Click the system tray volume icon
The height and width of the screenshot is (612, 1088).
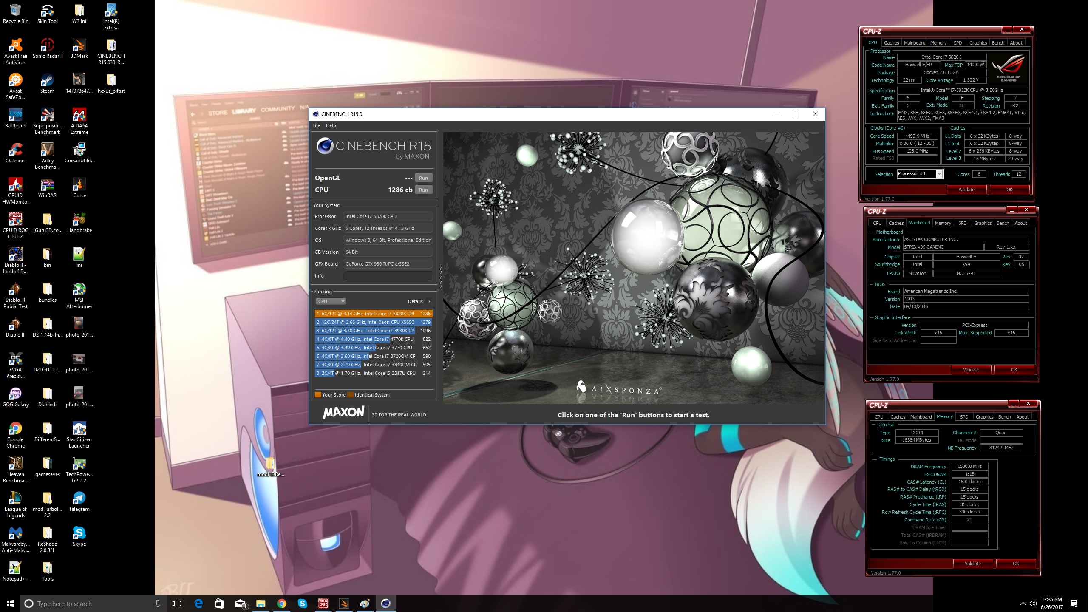coord(1033,603)
